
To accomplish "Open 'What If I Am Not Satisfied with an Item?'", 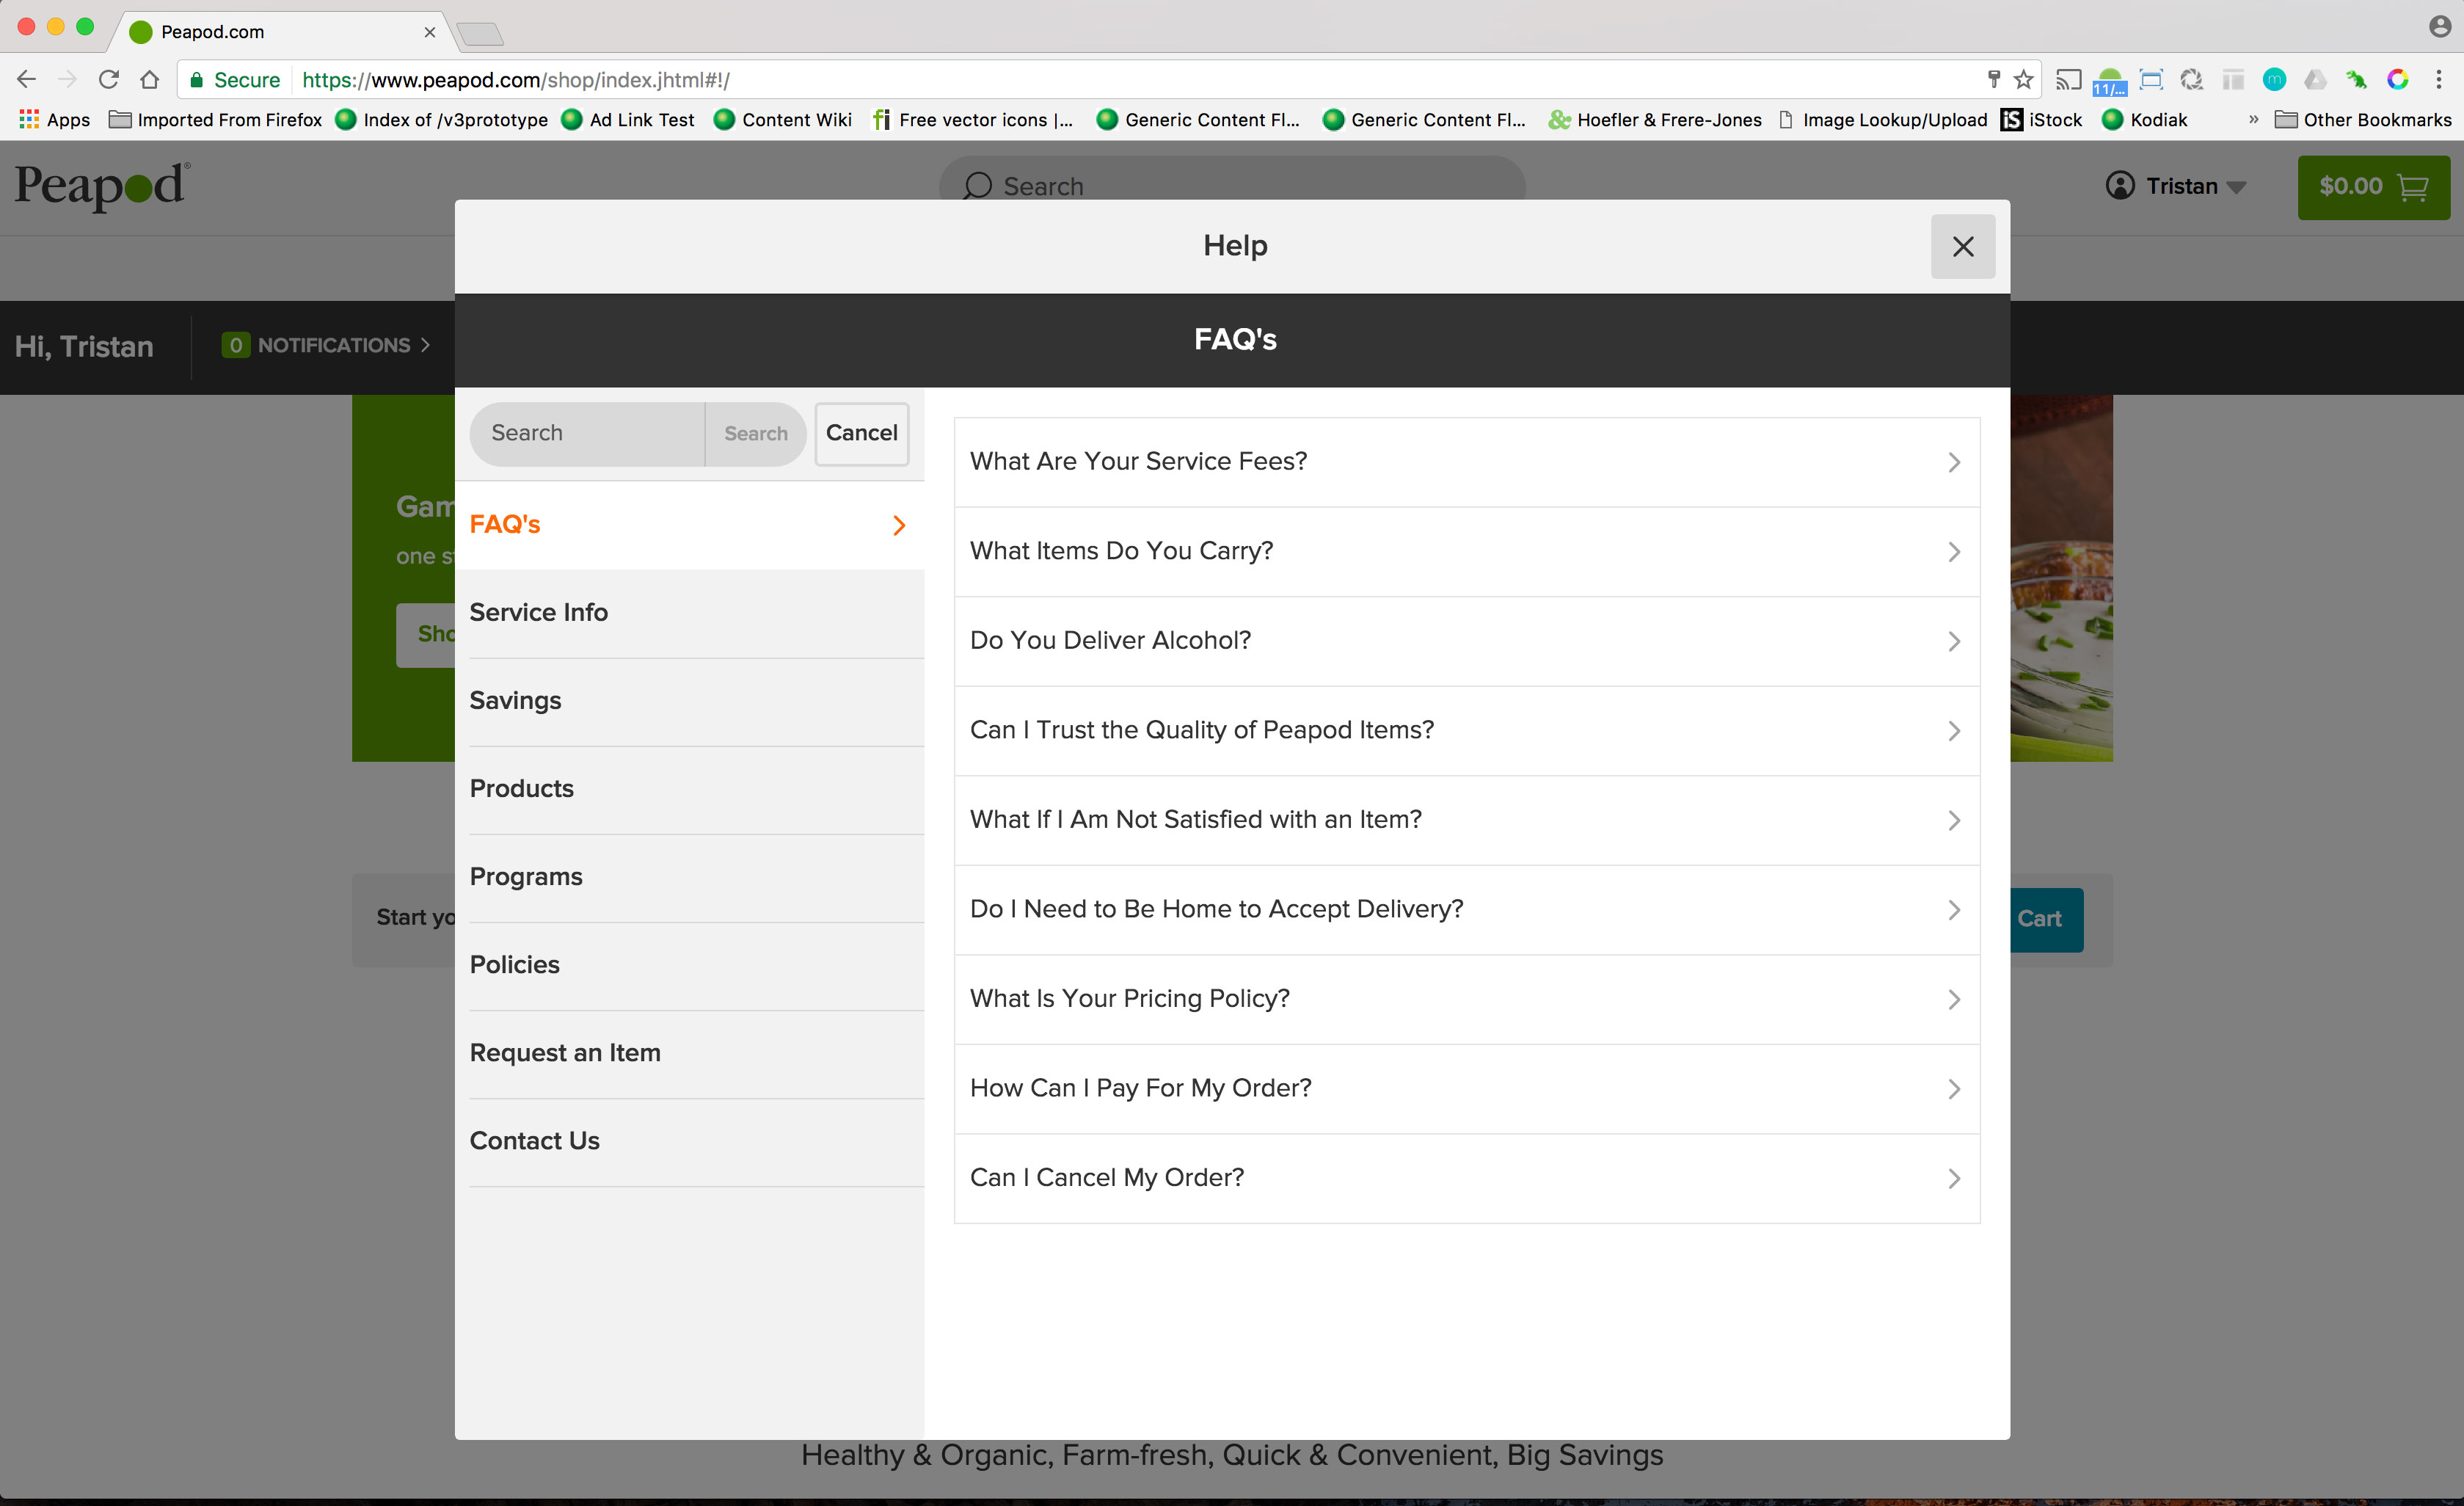I will pos(1466,820).
